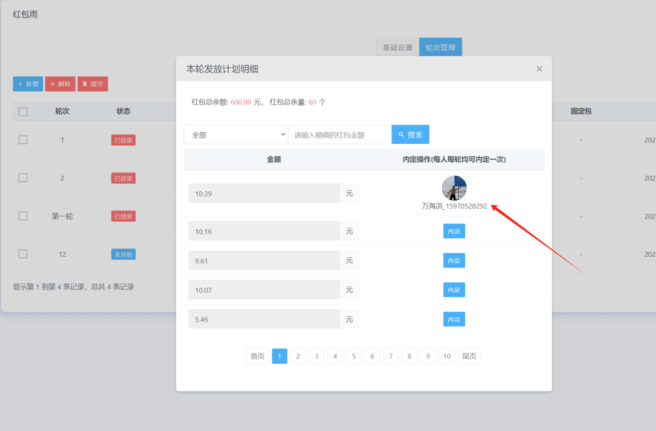Click 首页 to return to first page
Viewport: 656px width, 431px height.
click(x=257, y=356)
